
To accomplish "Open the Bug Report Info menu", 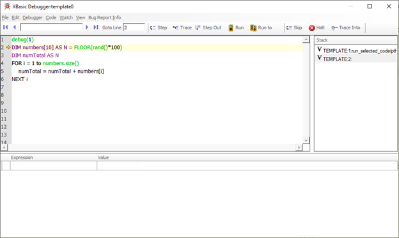I will pyautogui.click(x=105, y=17).
